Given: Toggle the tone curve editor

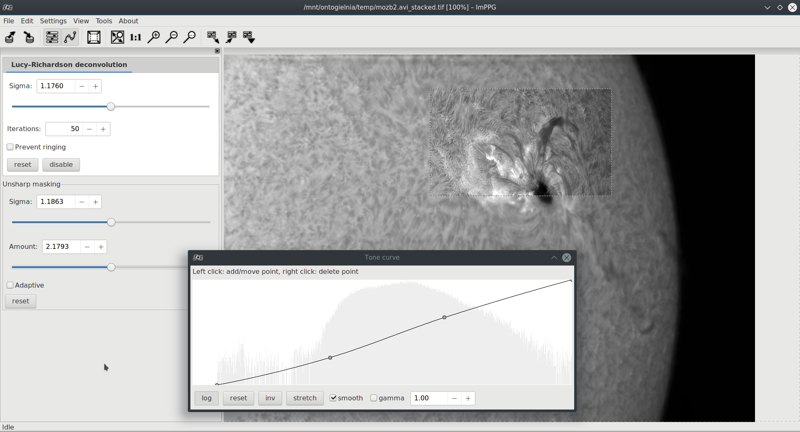Looking at the screenshot, I should (70, 37).
